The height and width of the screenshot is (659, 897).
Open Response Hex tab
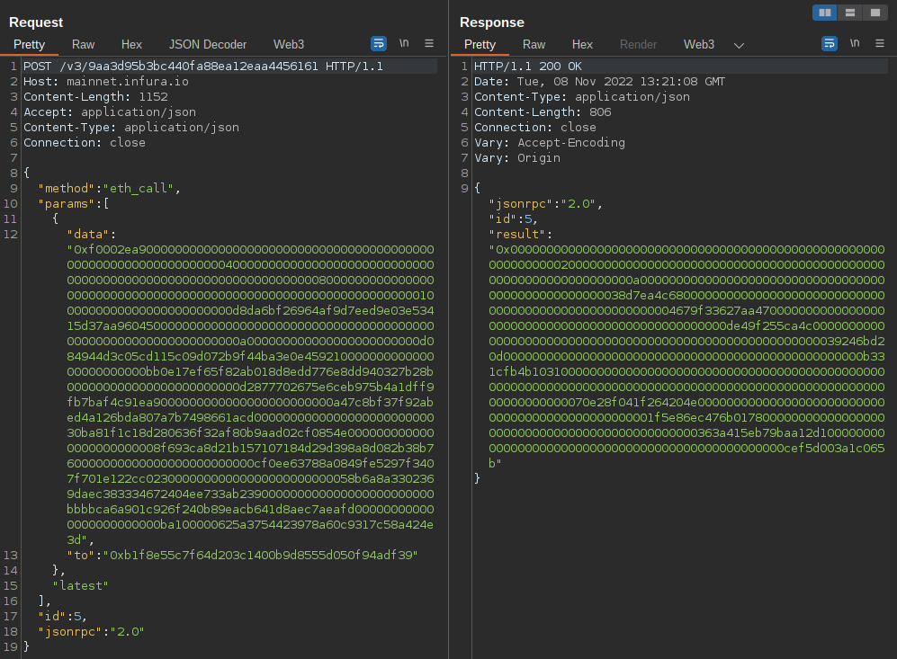coord(582,45)
